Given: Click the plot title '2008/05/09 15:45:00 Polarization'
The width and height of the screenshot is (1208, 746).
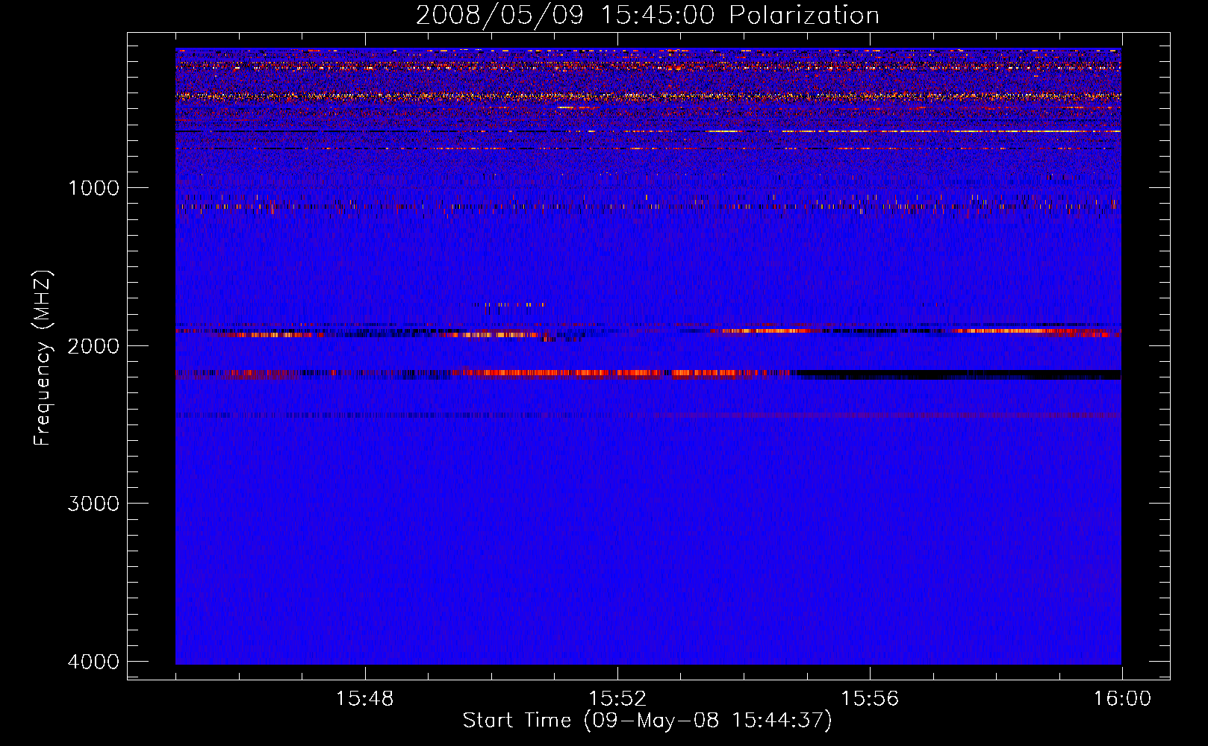Looking at the screenshot, I should pyautogui.click(x=647, y=15).
